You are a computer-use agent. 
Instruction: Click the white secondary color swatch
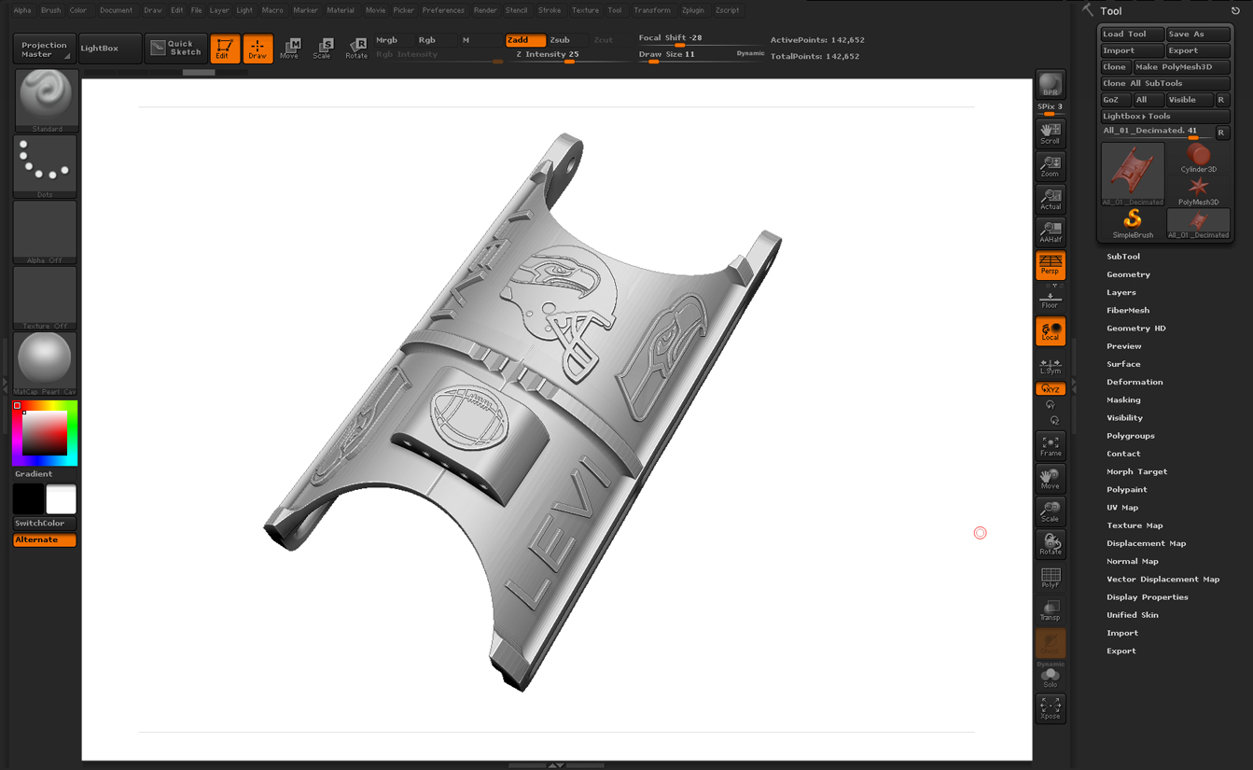(61, 499)
